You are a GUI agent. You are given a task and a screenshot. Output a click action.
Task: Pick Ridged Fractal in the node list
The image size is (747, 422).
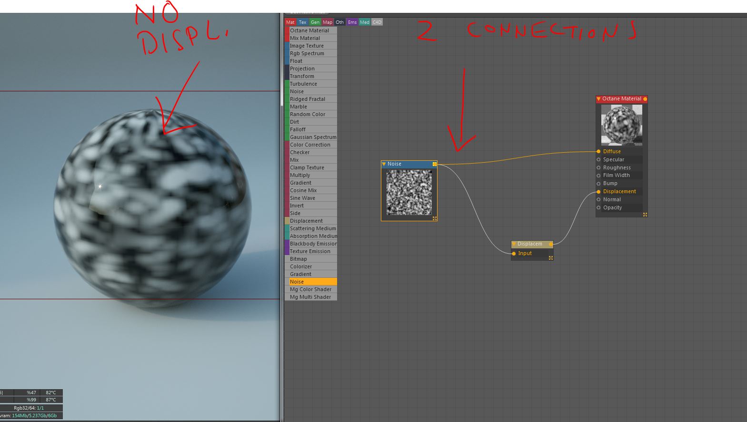tap(311, 99)
